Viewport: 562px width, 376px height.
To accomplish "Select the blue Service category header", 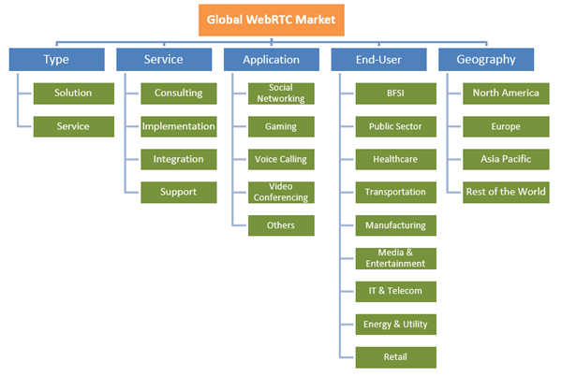I will tap(164, 60).
